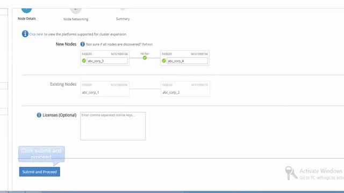Click Submit and Proceed
This screenshot has height=193, width=344.
39,172
